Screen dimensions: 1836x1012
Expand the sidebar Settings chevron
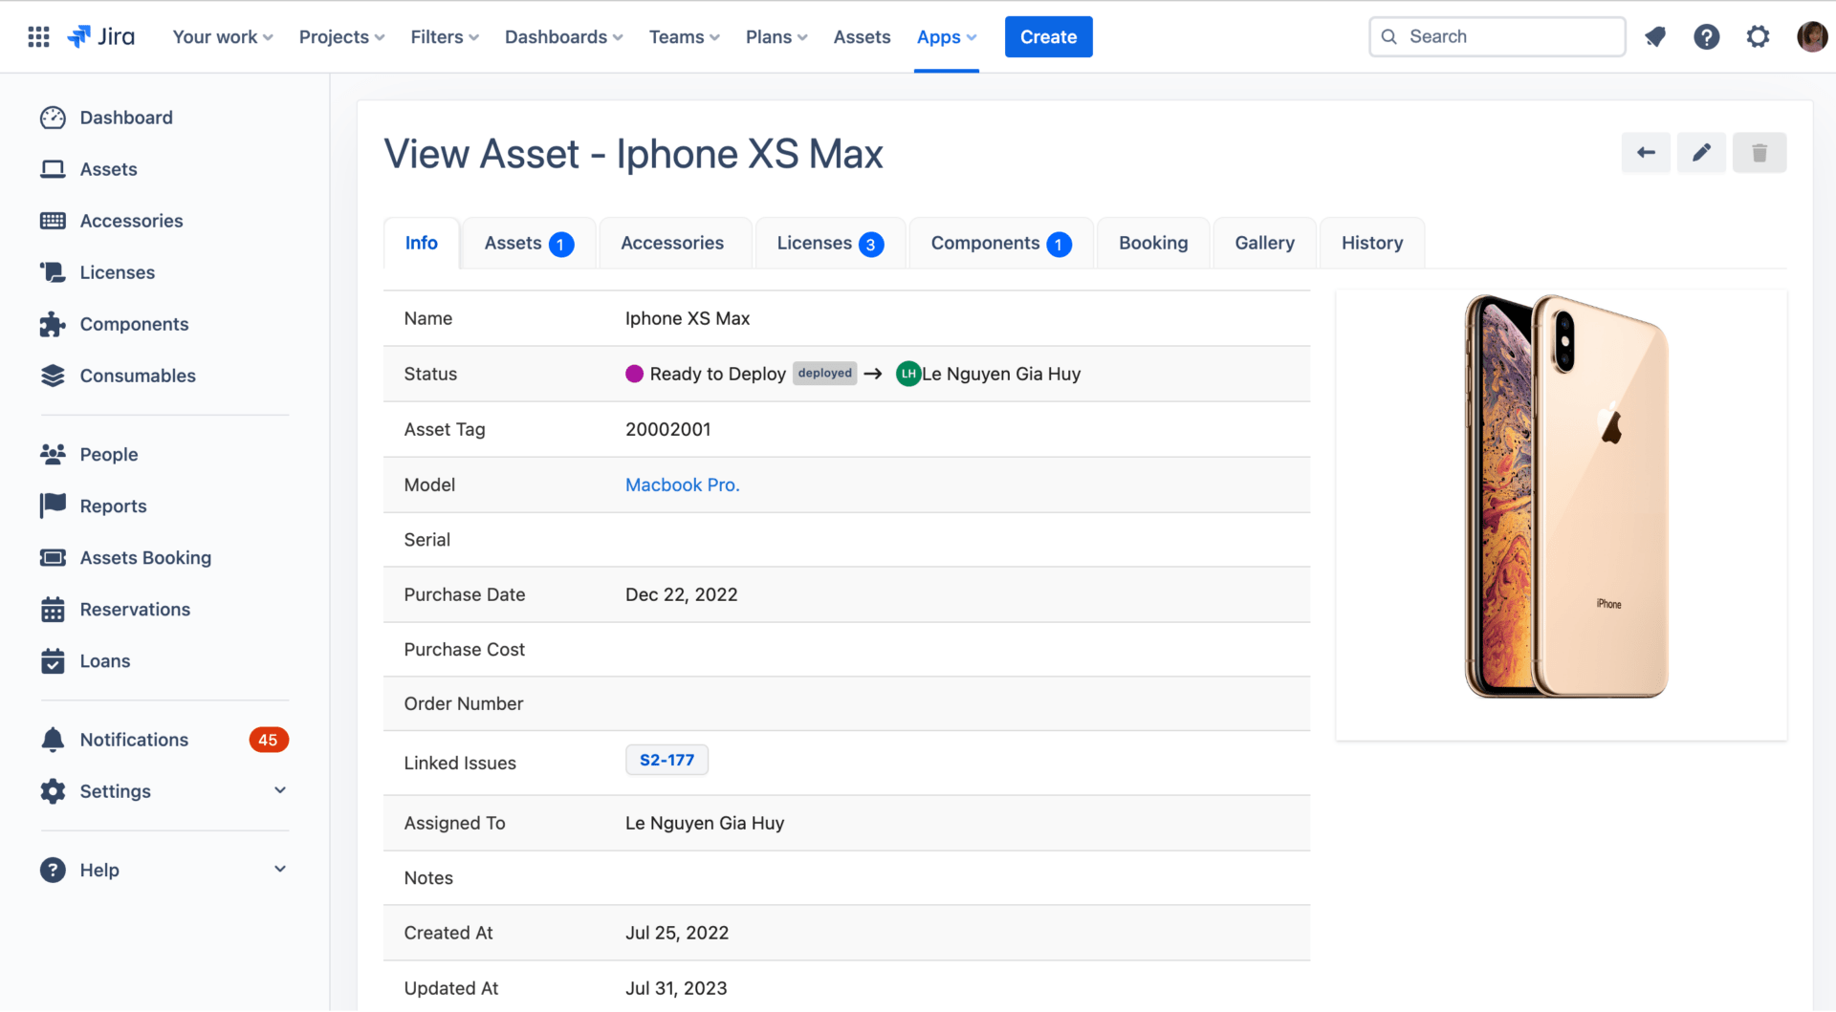(280, 790)
